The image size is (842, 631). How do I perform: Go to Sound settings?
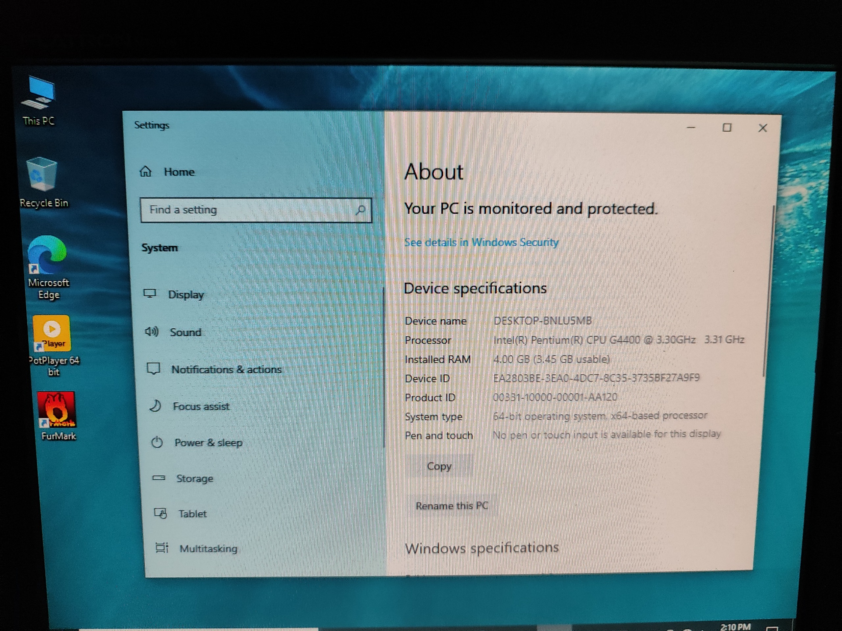click(x=186, y=333)
